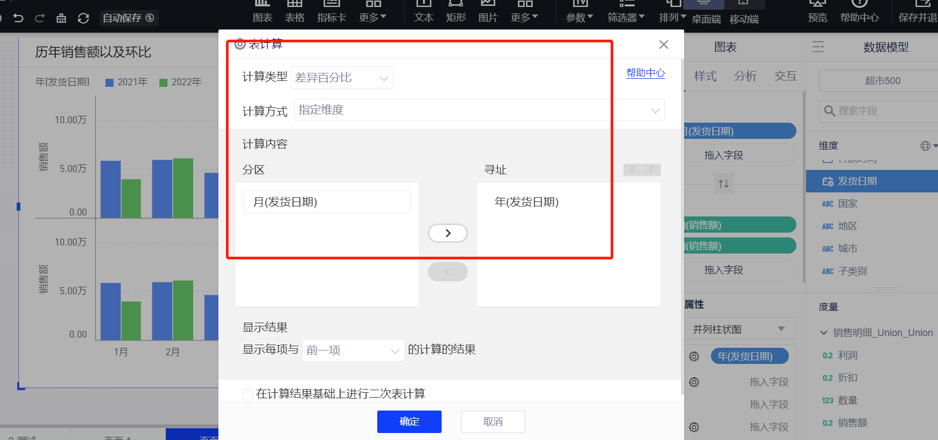Toggle the 自动保存 auto-save option
The image size is (938, 440).
129,18
